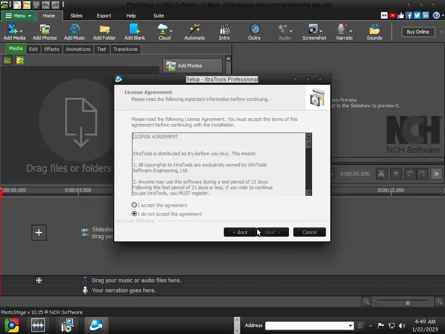The width and height of the screenshot is (445, 334).
Task: Click the Buy Online button
Action: point(418,32)
